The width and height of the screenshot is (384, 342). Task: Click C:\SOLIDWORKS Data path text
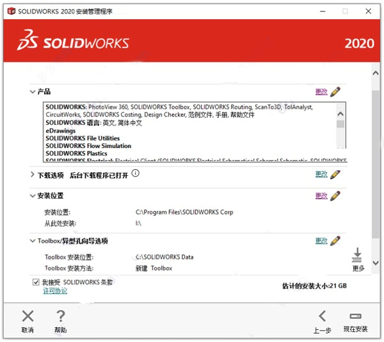pyautogui.click(x=164, y=257)
